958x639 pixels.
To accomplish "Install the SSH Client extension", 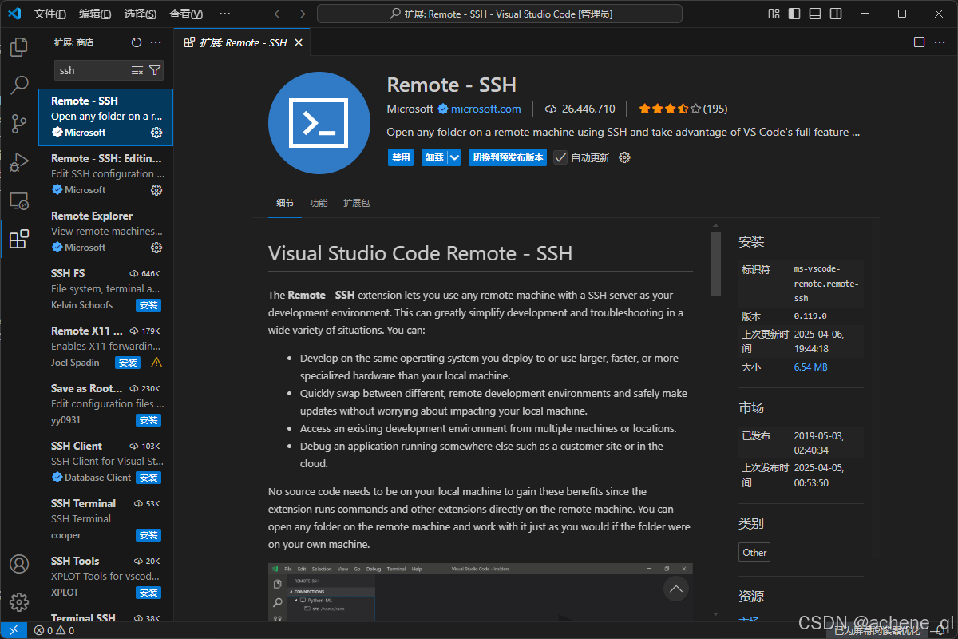I will 148,478.
